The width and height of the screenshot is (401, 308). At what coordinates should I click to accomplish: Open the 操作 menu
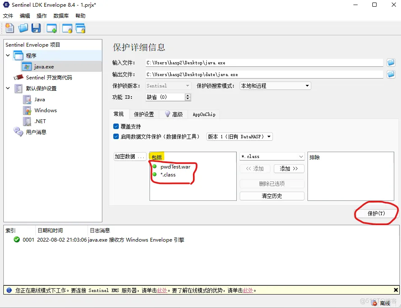click(x=42, y=16)
